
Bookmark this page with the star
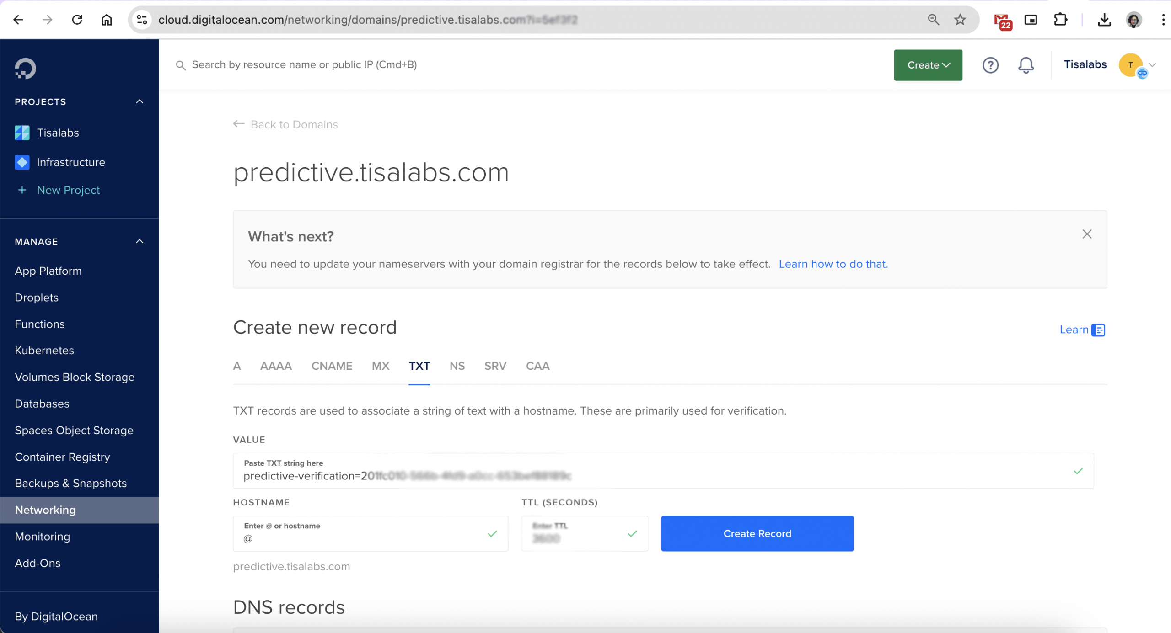960,20
